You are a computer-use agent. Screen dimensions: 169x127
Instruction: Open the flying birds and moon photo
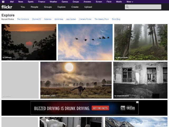click(85, 42)
